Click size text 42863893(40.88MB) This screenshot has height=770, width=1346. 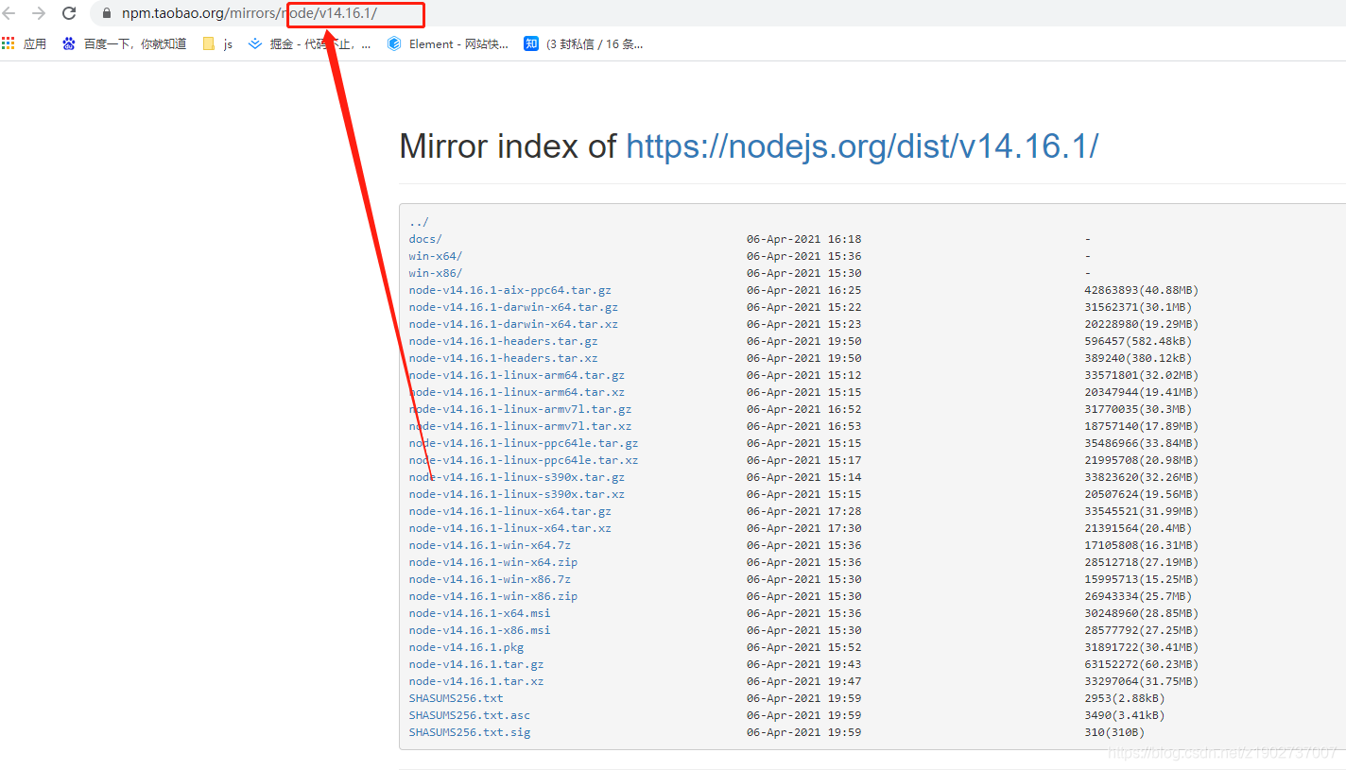[x=1142, y=290]
